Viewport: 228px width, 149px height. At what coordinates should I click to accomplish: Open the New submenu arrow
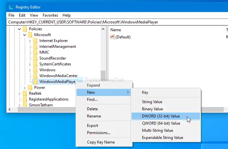coord(128,92)
